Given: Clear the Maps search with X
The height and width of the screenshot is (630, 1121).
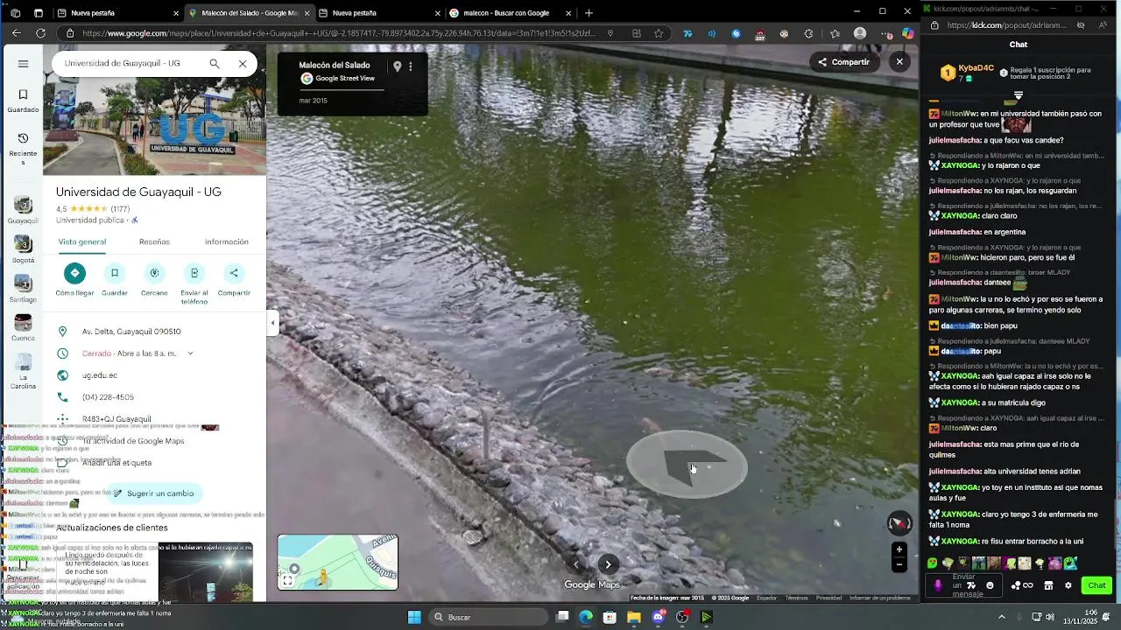Looking at the screenshot, I should pos(243,64).
